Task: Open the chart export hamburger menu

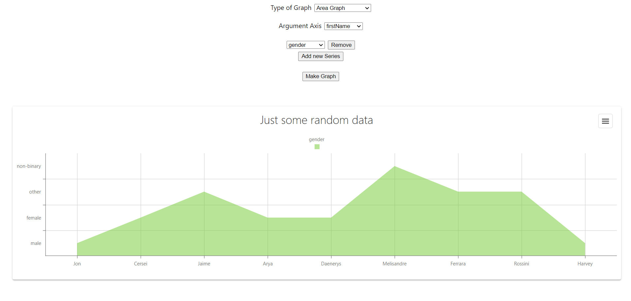Action: [x=605, y=121]
